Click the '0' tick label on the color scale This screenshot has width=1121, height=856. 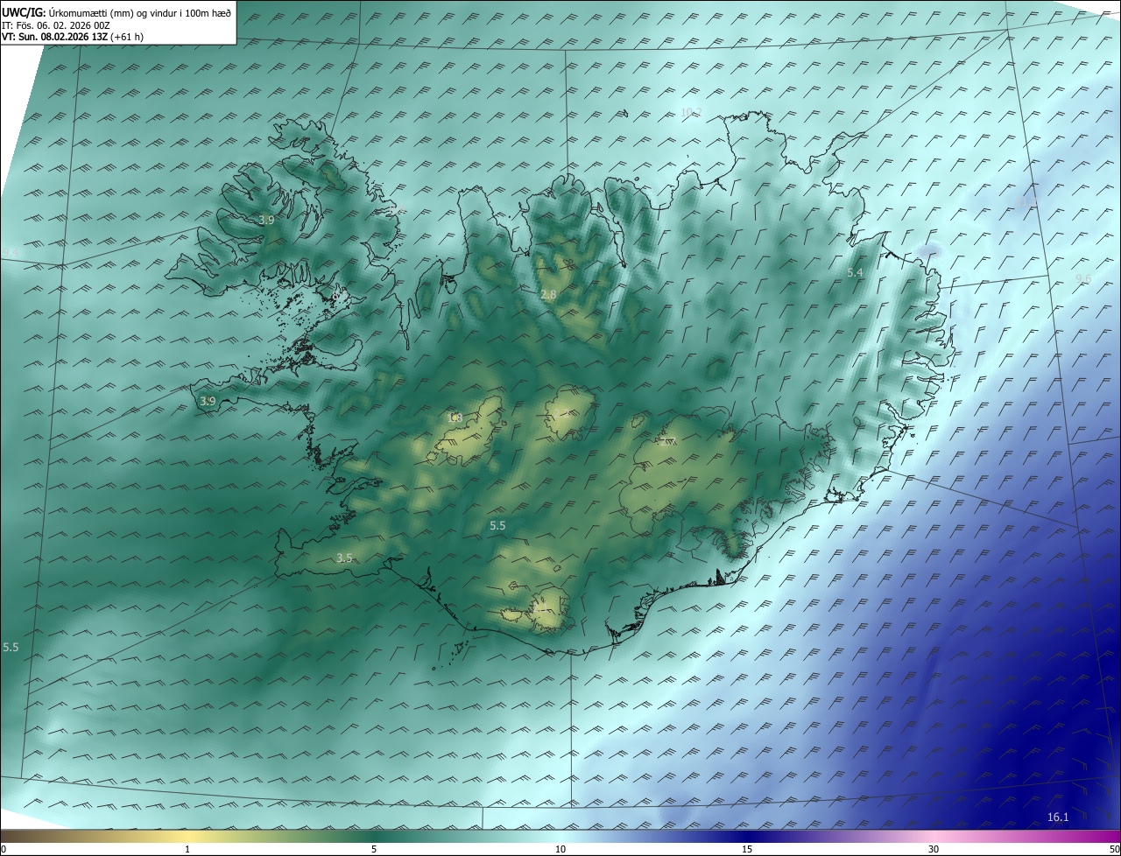[4, 849]
